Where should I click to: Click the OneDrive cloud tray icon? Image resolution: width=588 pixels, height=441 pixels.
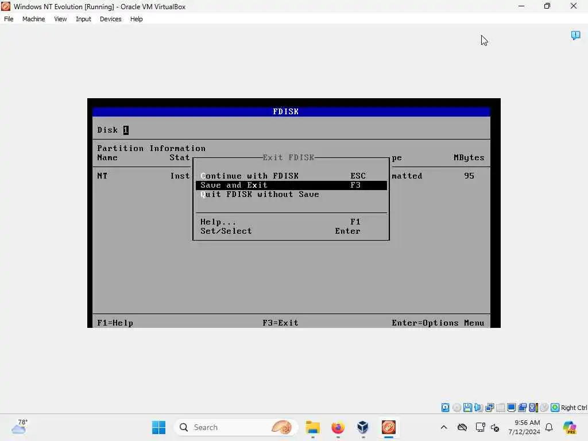(x=462, y=427)
